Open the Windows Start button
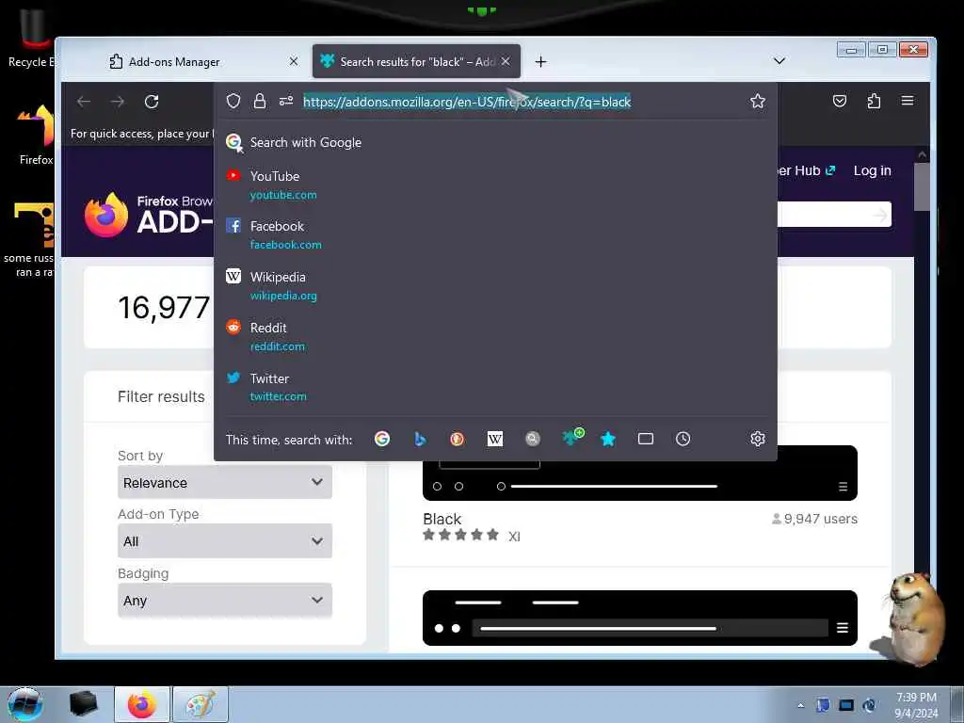Viewport: 964px width, 723px height. click(25, 704)
